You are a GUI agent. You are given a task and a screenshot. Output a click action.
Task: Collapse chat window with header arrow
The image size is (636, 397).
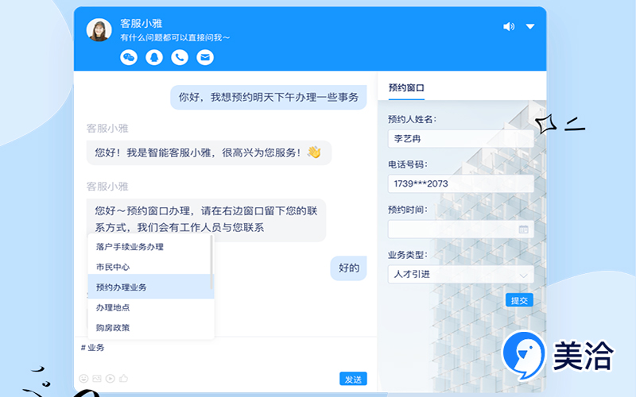[x=530, y=26]
